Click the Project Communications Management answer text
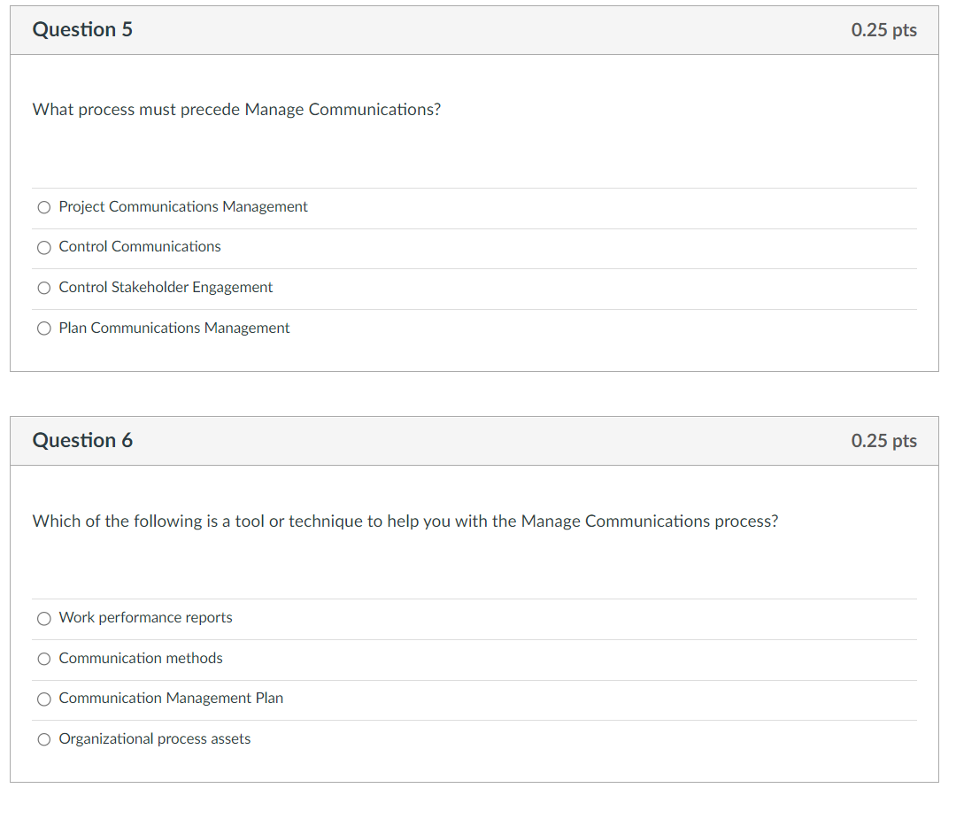The width and height of the screenshot is (964, 819). click(x=182, y=206)
